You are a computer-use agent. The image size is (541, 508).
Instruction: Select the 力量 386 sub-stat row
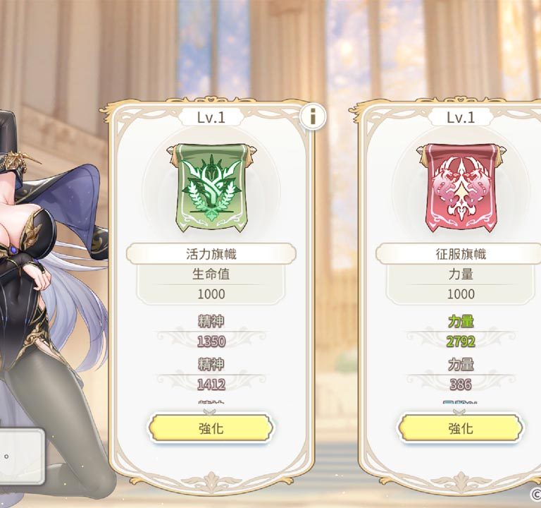[x=461, y=374]
